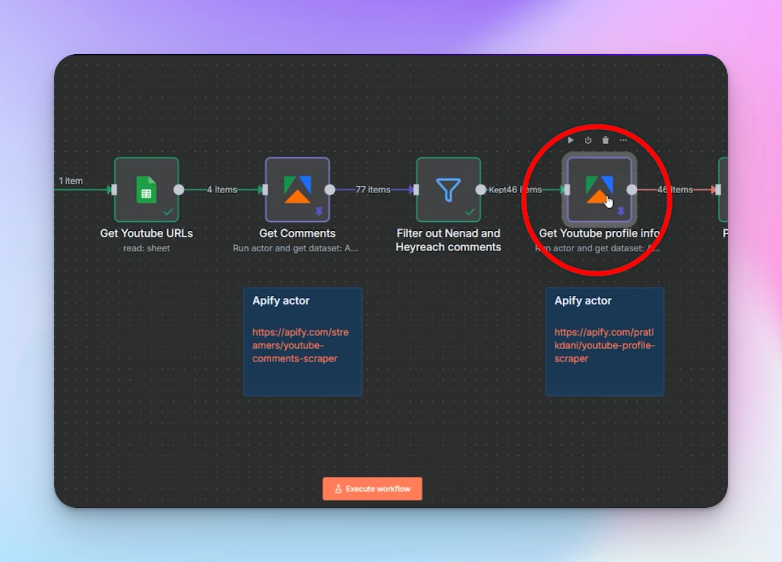Click the 4 items connection label

222,190
